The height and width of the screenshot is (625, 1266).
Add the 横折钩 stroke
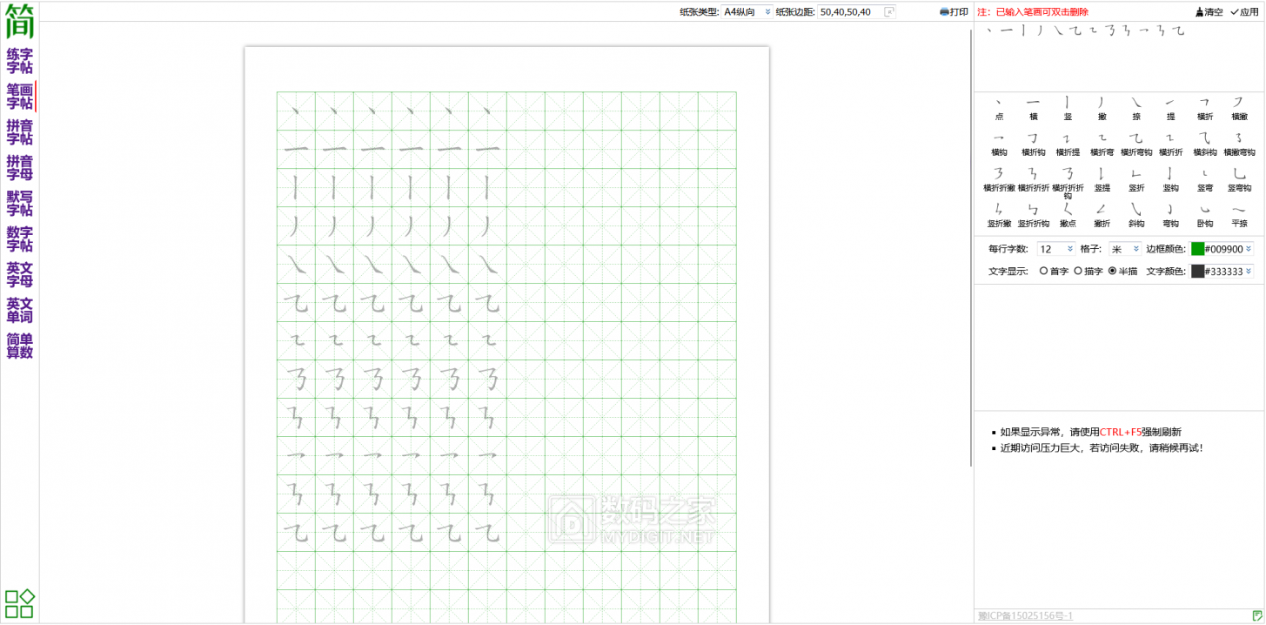pos(1032,142)
